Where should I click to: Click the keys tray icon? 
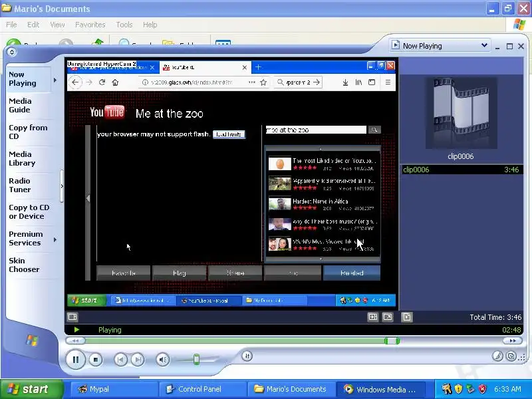pyautogui.click(x=446, y=389)
